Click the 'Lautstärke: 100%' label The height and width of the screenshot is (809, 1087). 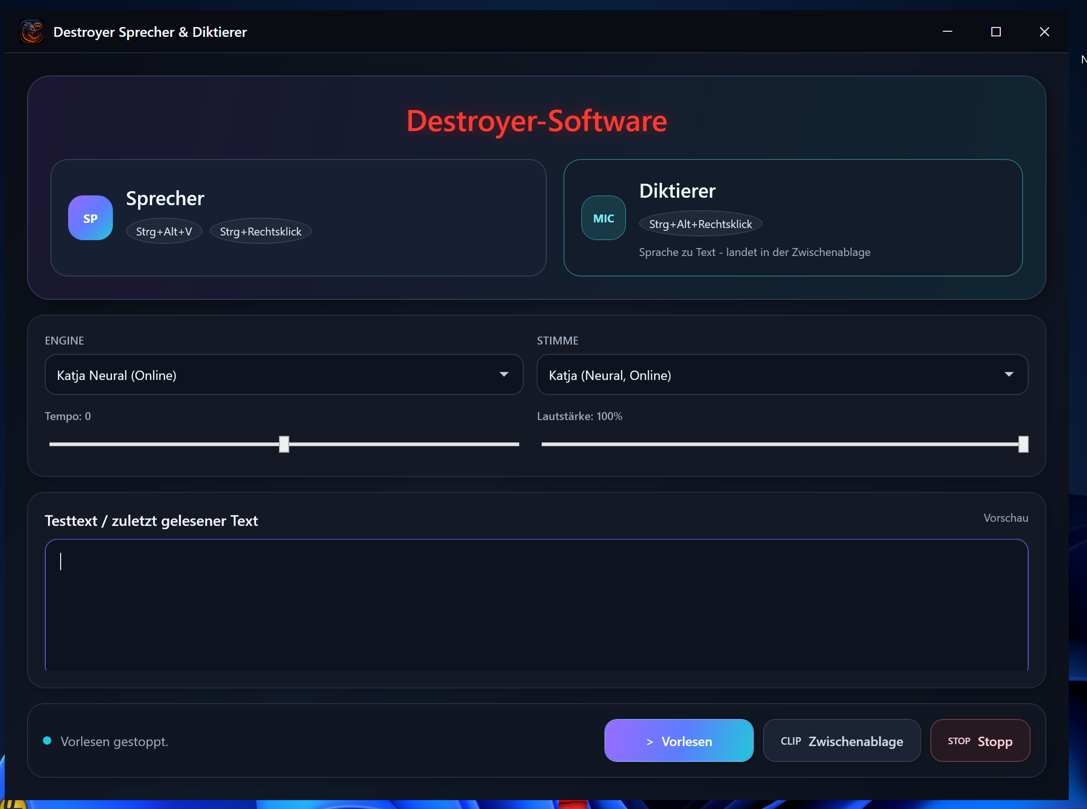tap(579, 416)
